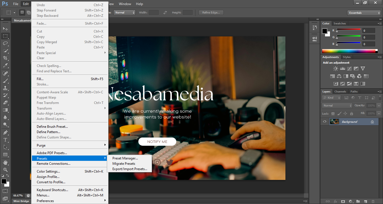Image resolution: width=383 pixels, height=204 pixels.
Task: Select the Lasso tool
Action: 5,43
